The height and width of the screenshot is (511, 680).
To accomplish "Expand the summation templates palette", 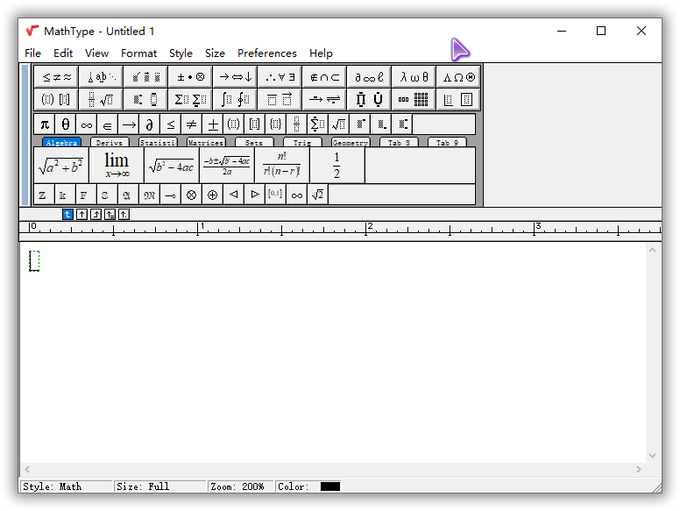I will [x=190, y=99].
